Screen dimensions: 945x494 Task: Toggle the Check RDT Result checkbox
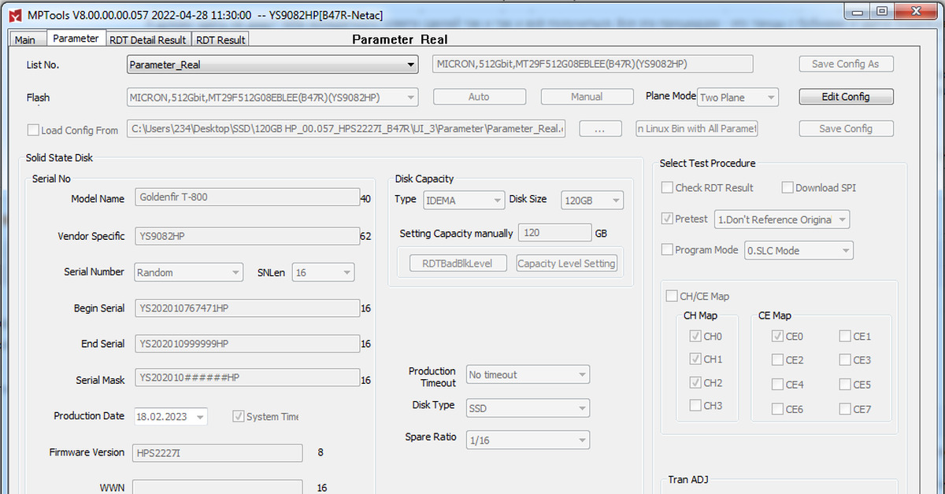coord(668,188)
